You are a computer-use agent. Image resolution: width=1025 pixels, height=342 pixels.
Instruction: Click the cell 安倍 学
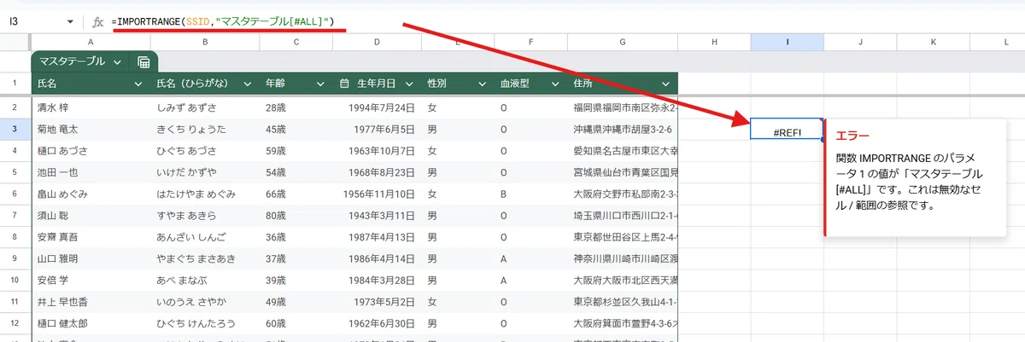[x=90, y=280]
